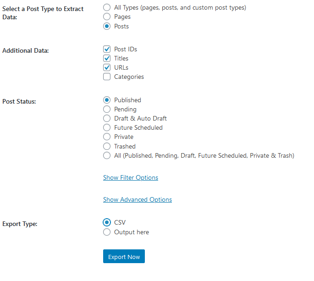Click the Export Now button
Viewport: 314px width, 281px height.
pos(124,257)
